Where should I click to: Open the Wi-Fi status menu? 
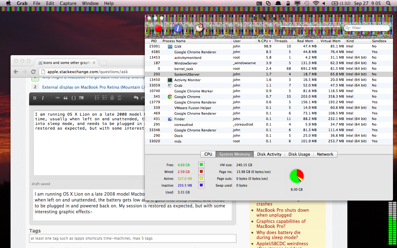(316, 3)
